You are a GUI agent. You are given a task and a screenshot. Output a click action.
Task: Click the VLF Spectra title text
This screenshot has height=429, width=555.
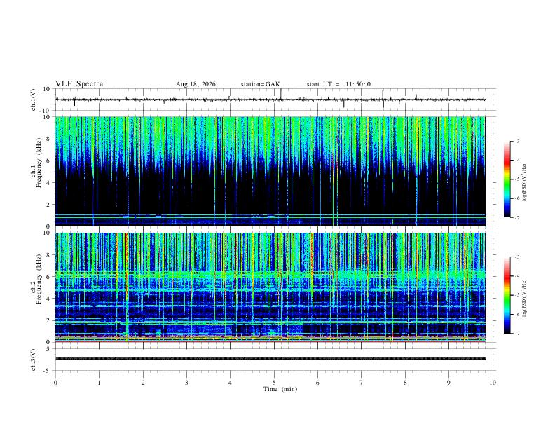(79, 84)
